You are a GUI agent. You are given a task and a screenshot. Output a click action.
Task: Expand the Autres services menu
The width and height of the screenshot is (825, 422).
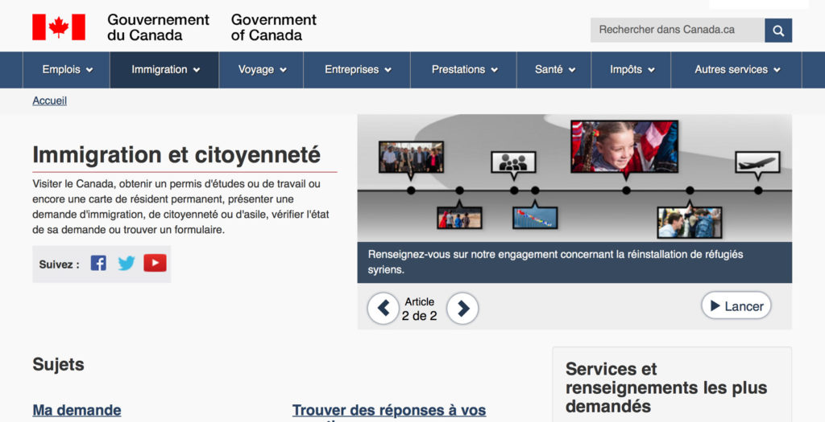coord(737,70)
